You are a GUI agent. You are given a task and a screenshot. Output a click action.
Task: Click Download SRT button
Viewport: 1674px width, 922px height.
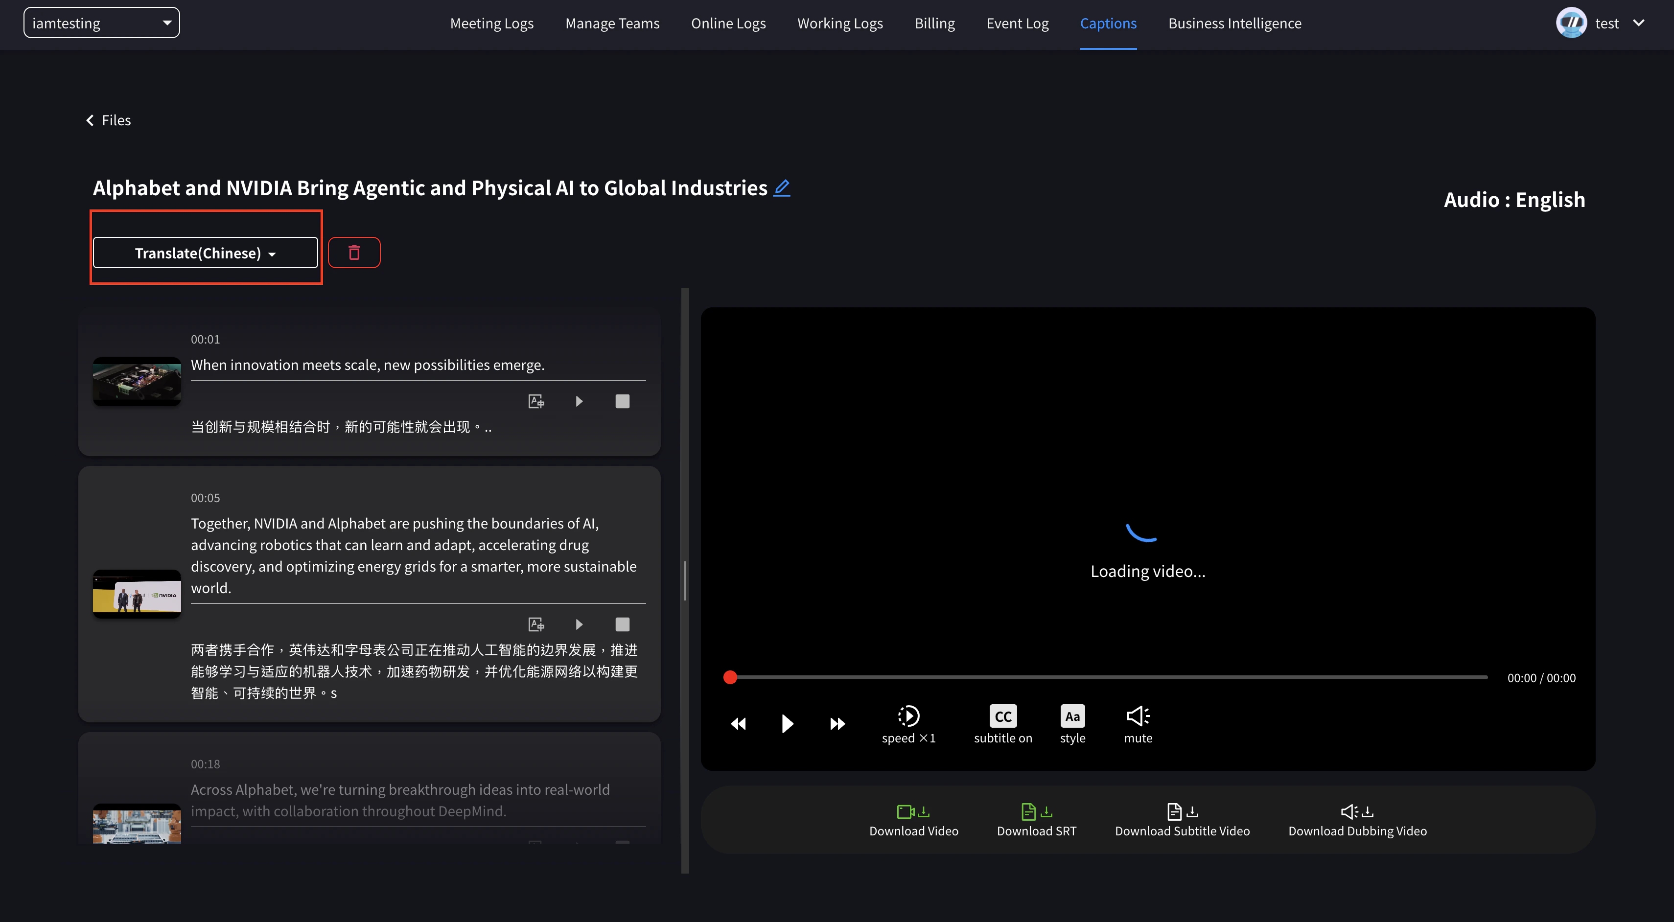[1036, 820]
